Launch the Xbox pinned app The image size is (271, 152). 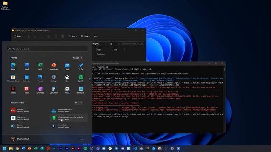pyautogui.click(x=67, y=78)
